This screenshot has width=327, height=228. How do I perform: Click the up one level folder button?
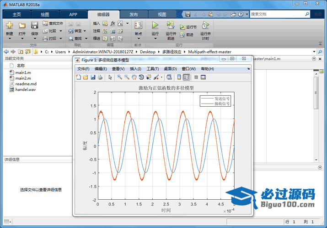click(x=21, y=52)
